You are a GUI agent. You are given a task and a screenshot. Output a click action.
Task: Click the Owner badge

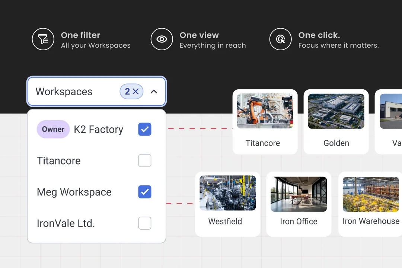click(x=53, y=129)
